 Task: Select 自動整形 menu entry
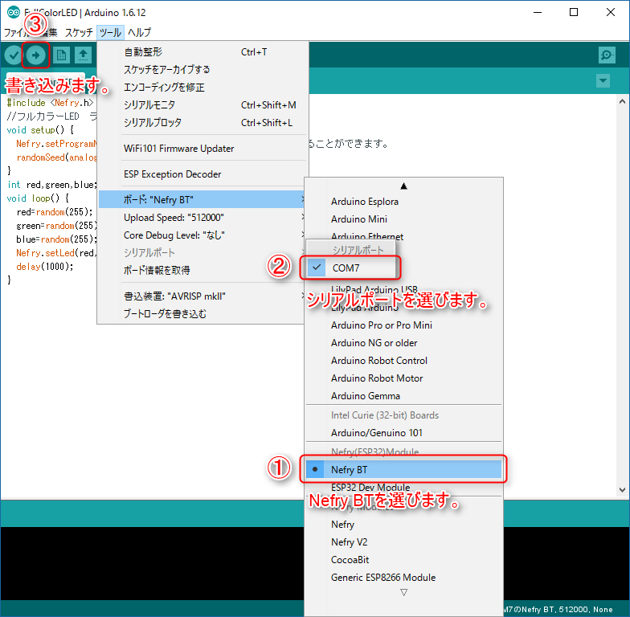202,51
